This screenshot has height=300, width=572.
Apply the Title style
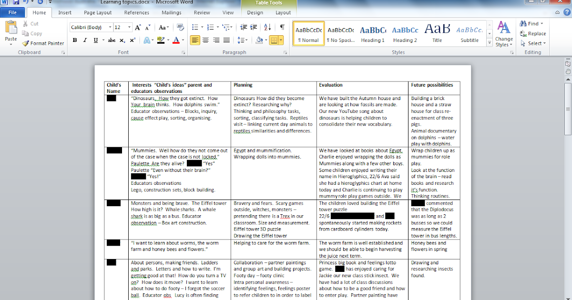(x=437, y=34)
